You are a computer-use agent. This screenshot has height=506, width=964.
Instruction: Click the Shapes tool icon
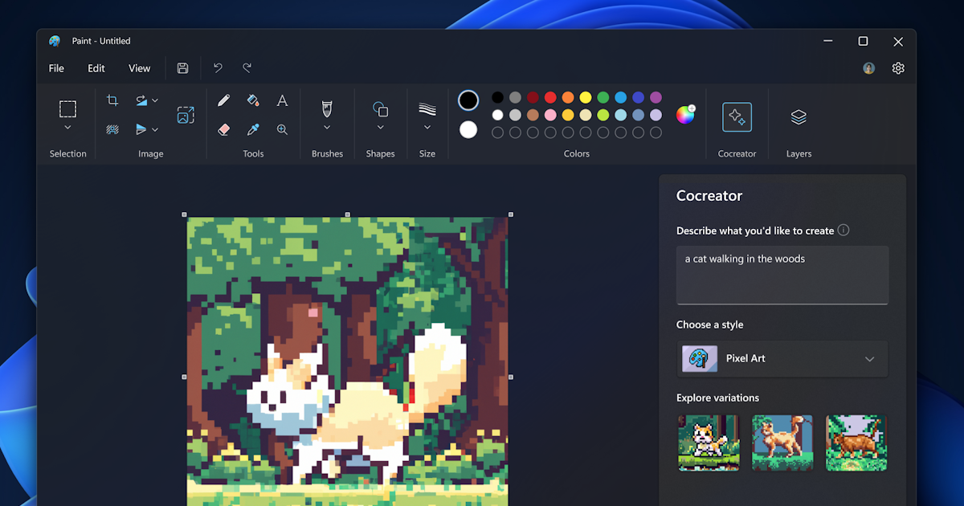(x=381, y=108)
